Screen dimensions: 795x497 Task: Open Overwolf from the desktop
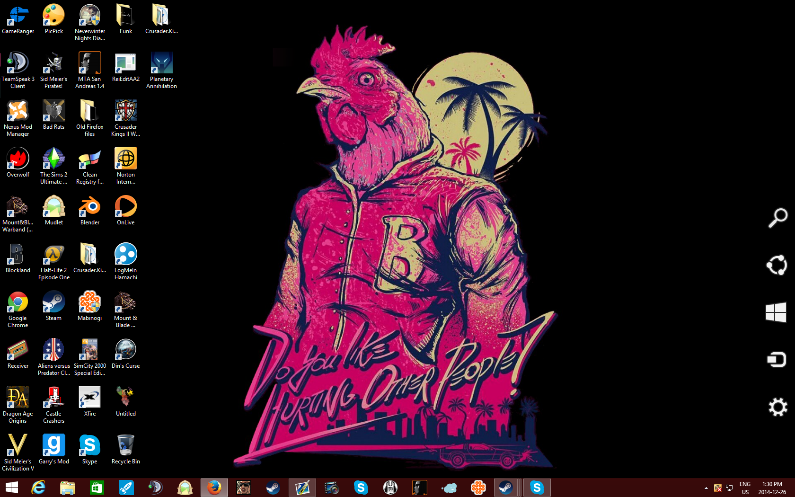click(x=18, y=163)
